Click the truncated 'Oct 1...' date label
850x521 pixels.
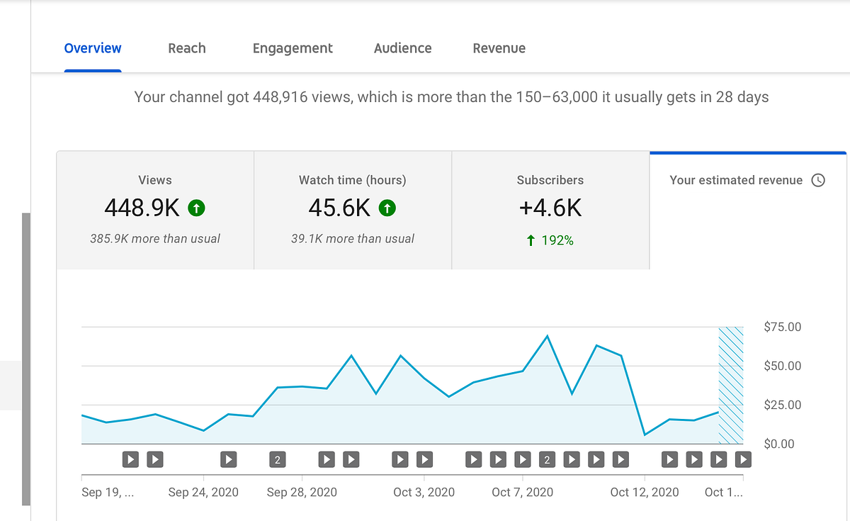724,492
